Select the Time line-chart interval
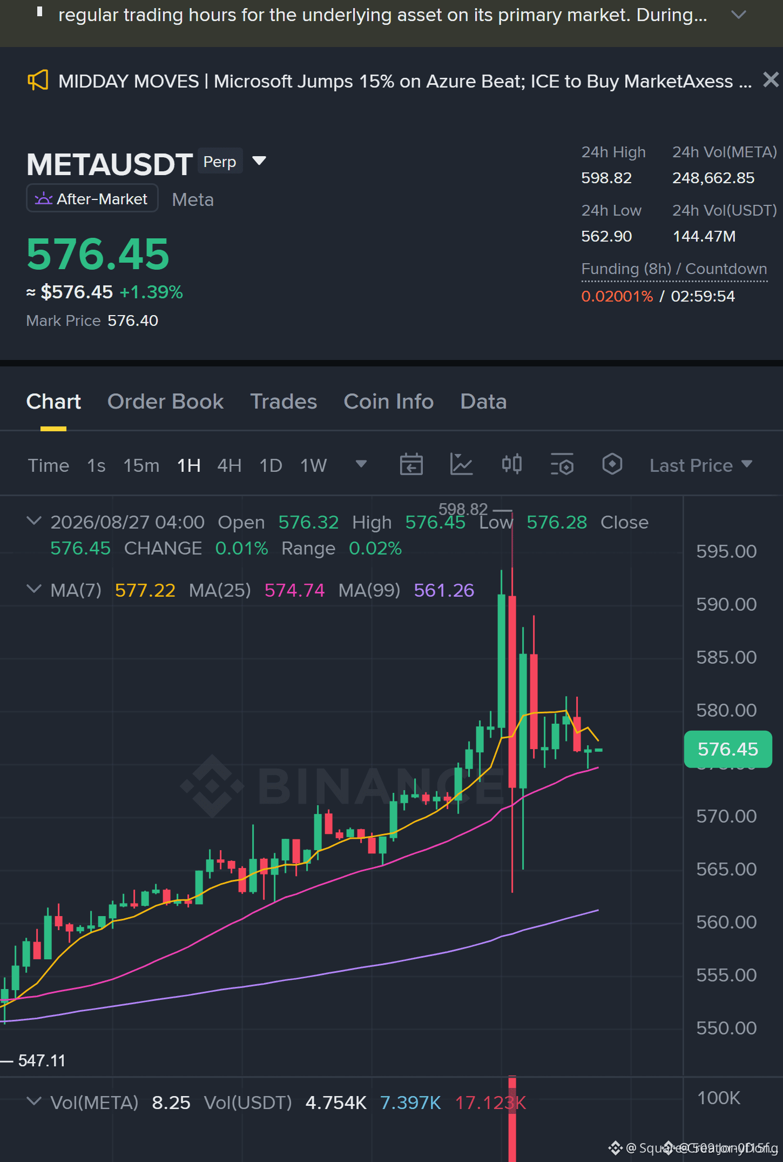 tap(49, 465)
